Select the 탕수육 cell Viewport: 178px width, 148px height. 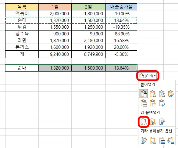22,34
